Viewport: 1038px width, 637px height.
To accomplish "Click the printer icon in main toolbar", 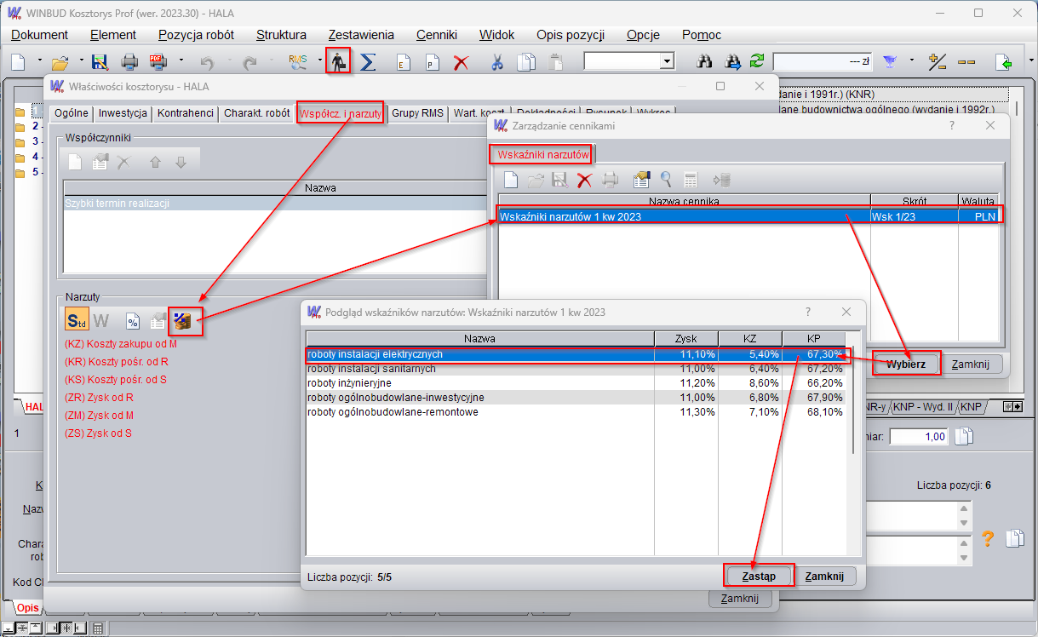I will coord(129,62).
